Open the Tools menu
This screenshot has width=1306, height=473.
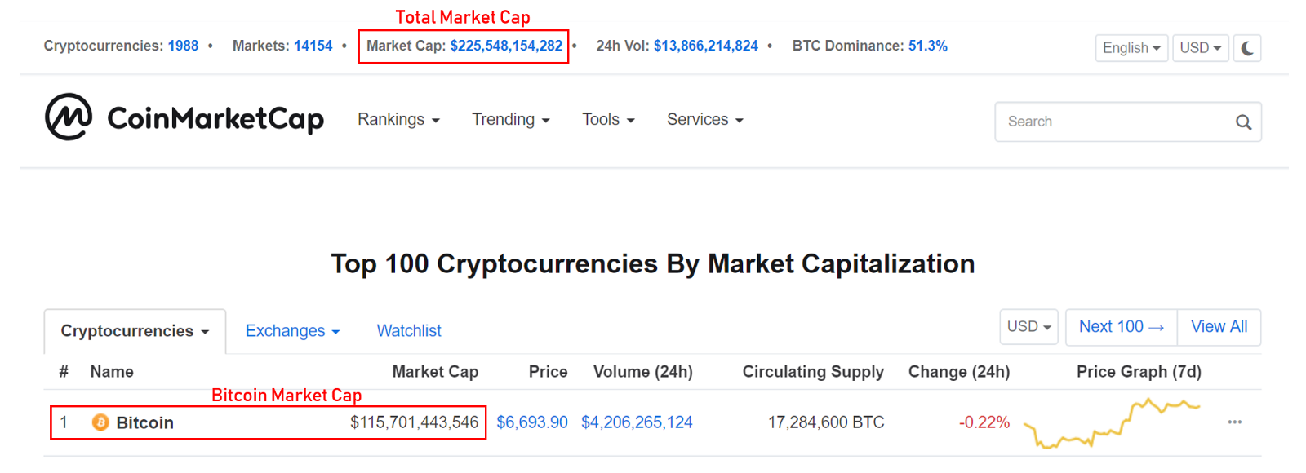[608, 120]
